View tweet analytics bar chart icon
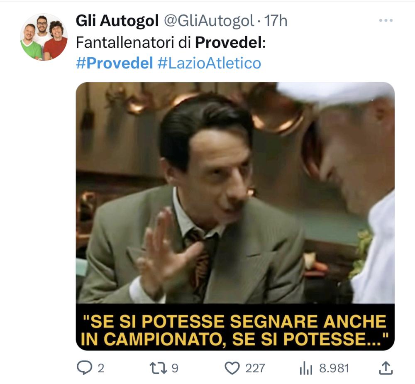The width and height of the screenshot is (415, 384). coord(306,368)
